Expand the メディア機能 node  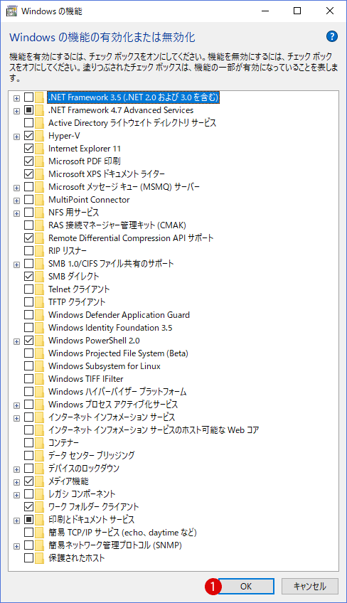click(x=16, y=482)
